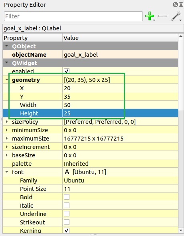Click the scrollbar down arrow
Viewport: 184px width, 236px height.
[x=181, y=230]
